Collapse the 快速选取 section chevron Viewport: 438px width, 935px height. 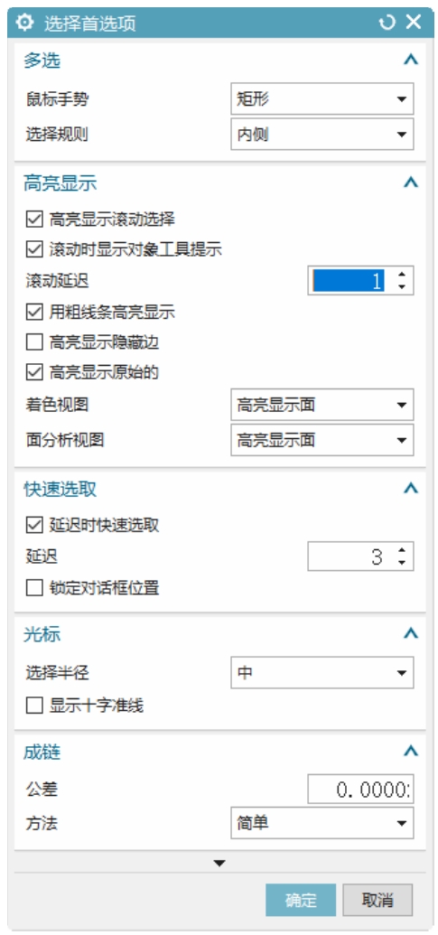[411, 489]
